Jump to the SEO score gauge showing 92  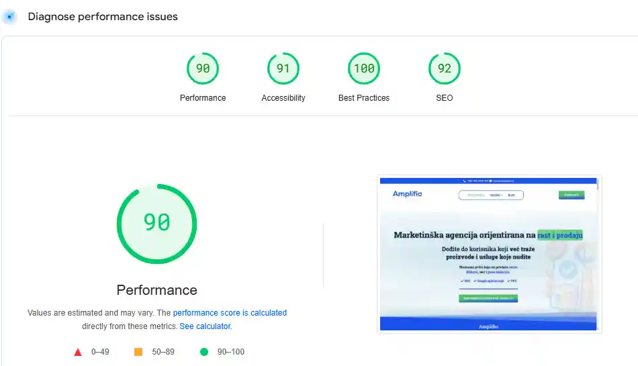445,68
